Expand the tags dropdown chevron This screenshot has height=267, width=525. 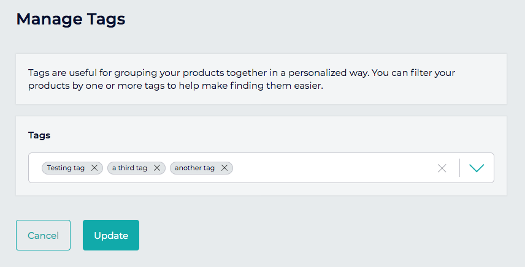[x=477, y=168]
